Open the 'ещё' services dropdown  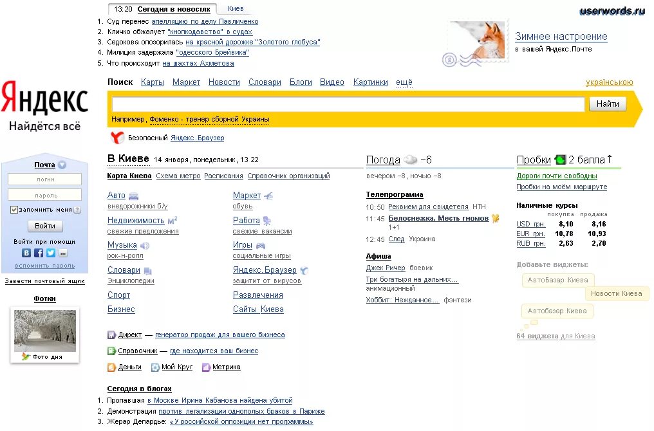coord(404,82)
